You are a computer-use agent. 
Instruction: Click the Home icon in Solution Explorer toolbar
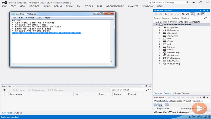pos(165,14)
